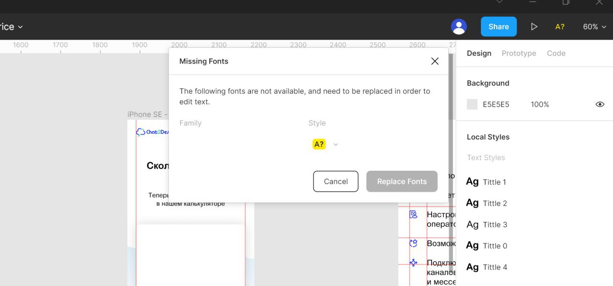The height and width of the screenshot is (286, 613).
Task: Switch to the Prototype tab
Action: coord(519,53)
